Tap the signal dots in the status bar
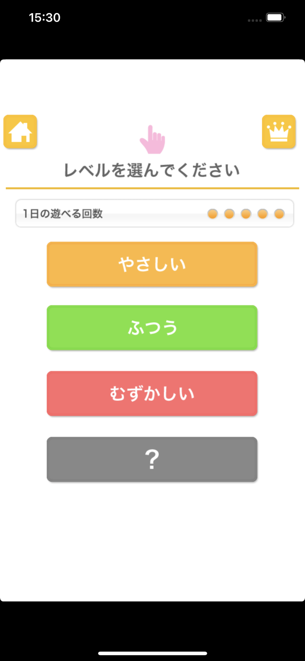305x661 pixels. (x=254, y=20)
